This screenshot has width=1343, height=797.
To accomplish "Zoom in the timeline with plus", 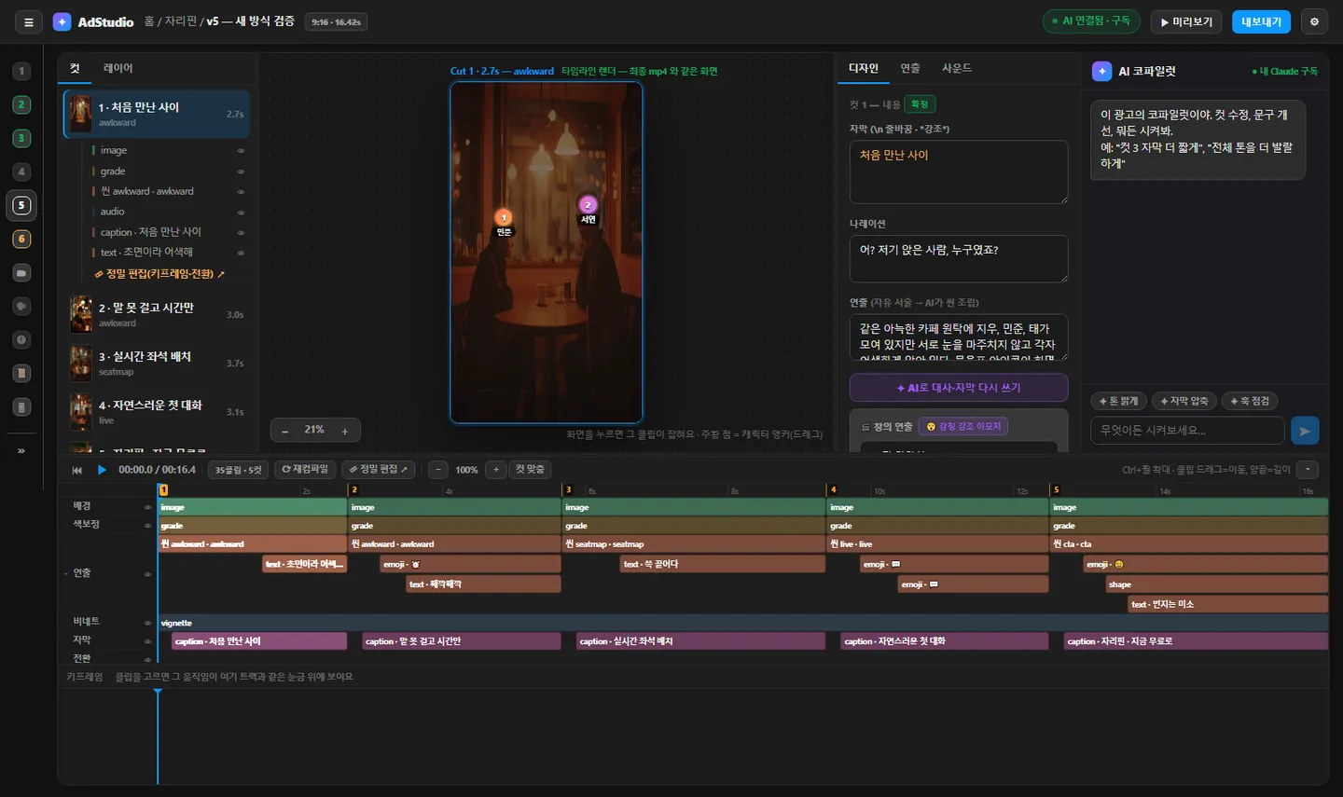I will point(496,470).
